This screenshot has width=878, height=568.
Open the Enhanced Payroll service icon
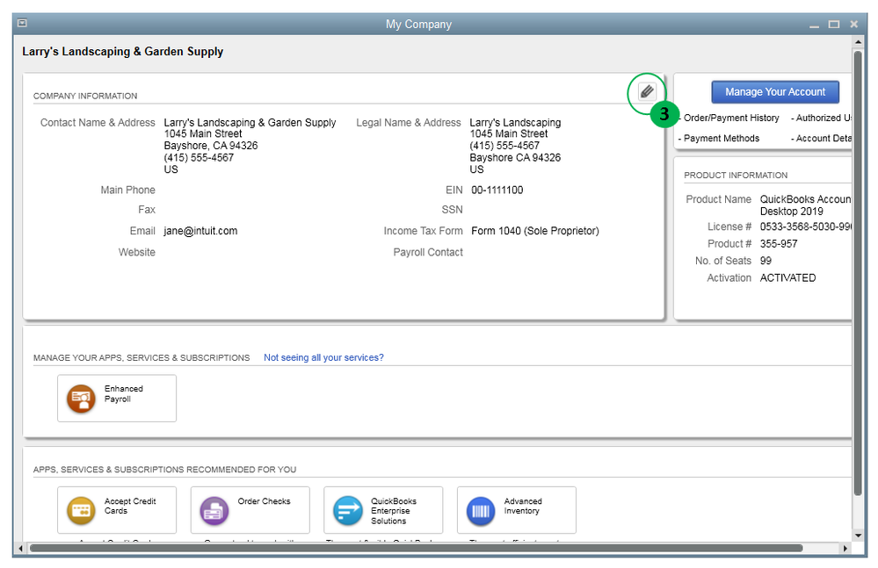tap(81, 399)
